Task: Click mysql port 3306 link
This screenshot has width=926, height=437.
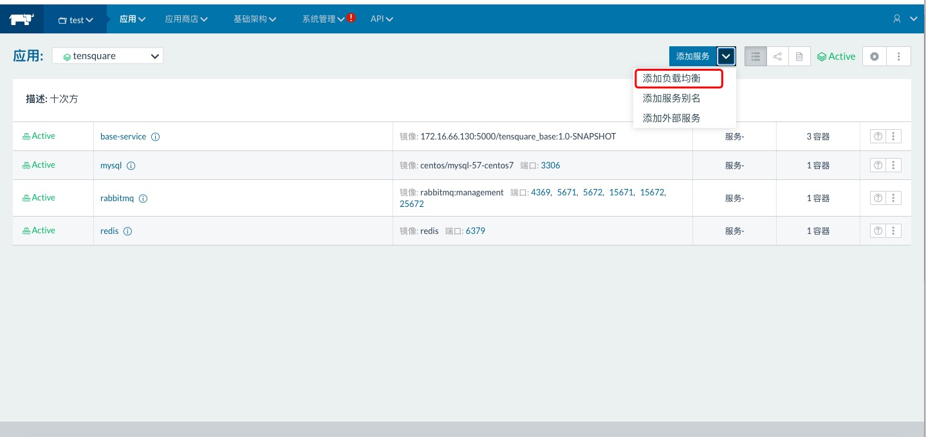Action: [550, 165]
